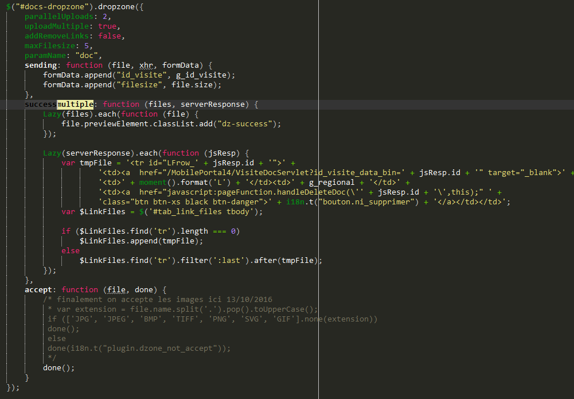Place cursor on the parallelUploads property

pyautogui.click(x=56, y=17)
